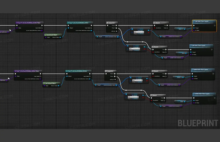Click Then 0 pin on upper Sequence node
Viewport: 220px width, 142px height.
click(116, 26)
